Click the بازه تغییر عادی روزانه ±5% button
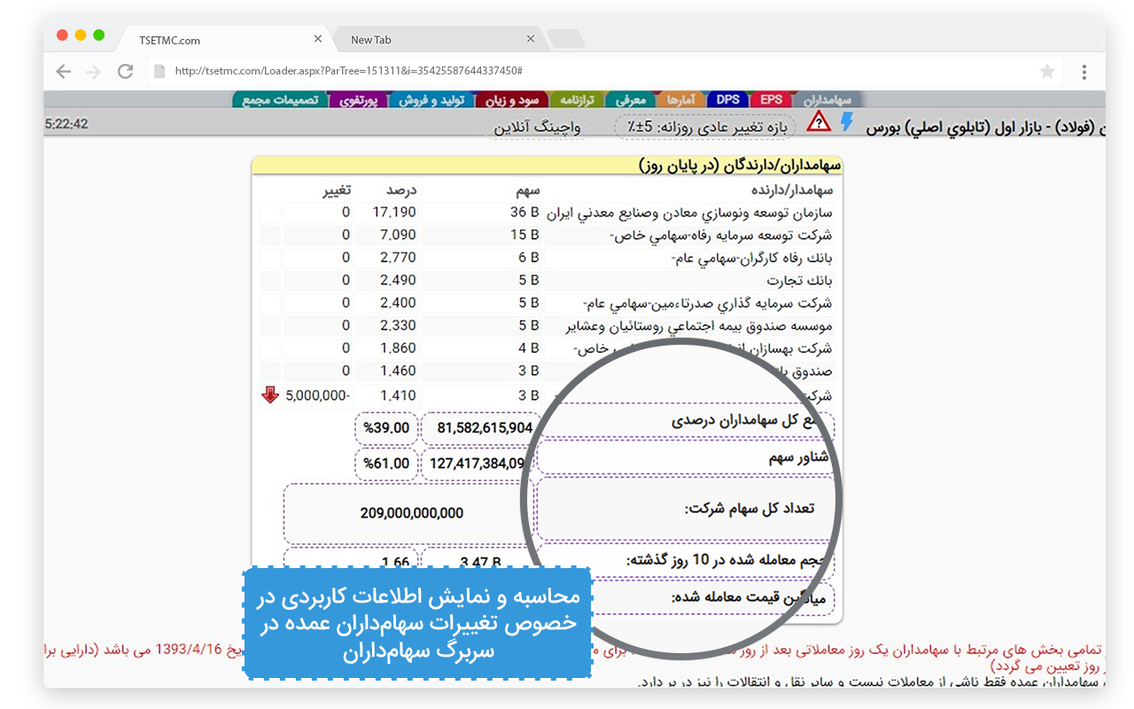This screenshot has width=1134, height=709. (x=703, y=127)
